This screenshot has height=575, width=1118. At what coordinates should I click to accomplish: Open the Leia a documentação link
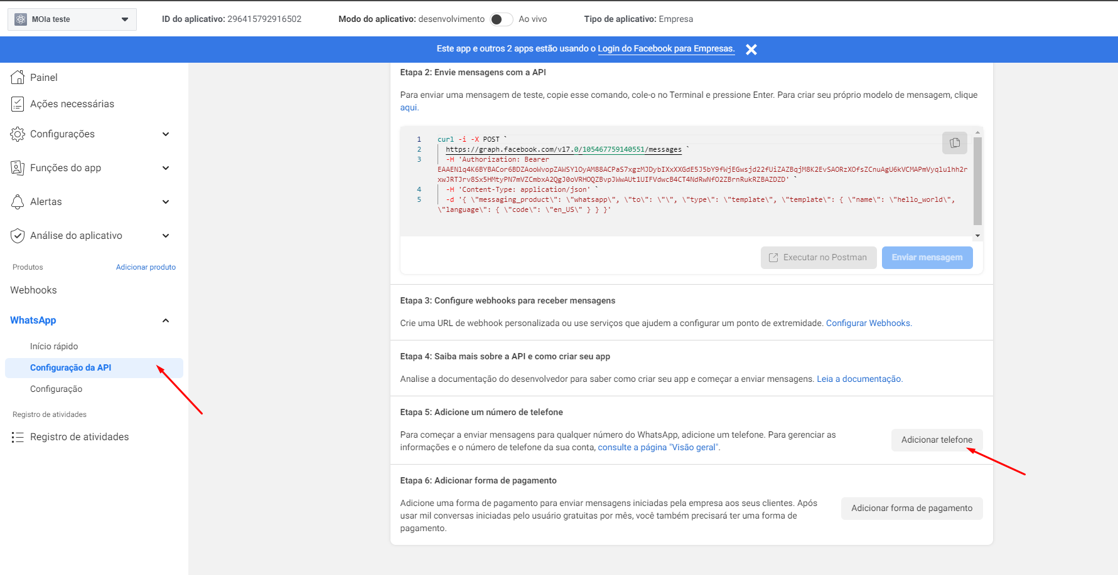(x=859, y=379)
